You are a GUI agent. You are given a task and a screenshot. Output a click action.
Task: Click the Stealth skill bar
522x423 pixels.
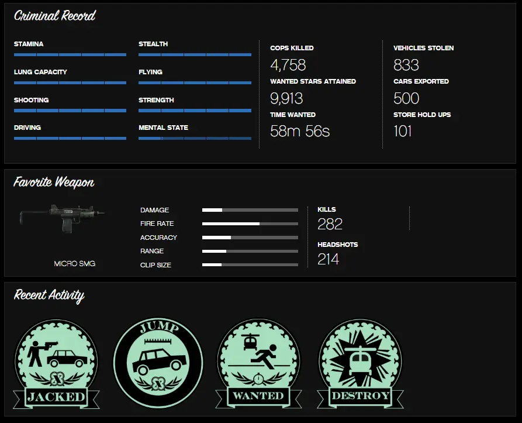(x=195, y=54)
